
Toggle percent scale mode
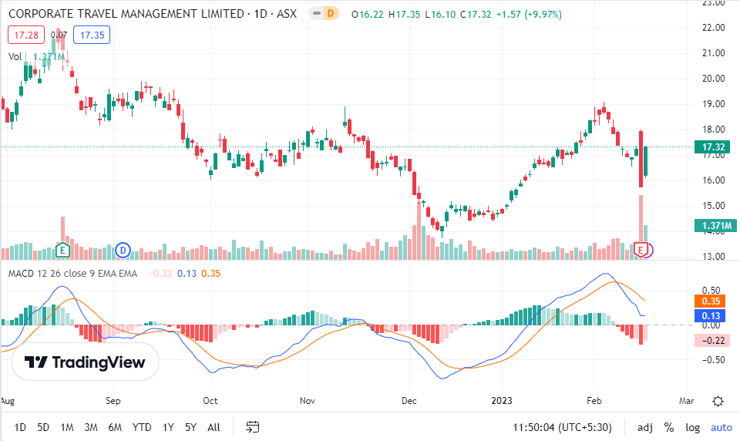(x=668, y=426)
